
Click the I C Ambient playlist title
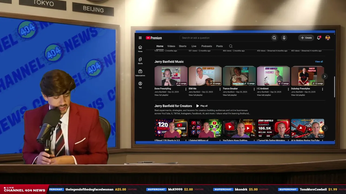pyautogui.click(x=263, y=89)
